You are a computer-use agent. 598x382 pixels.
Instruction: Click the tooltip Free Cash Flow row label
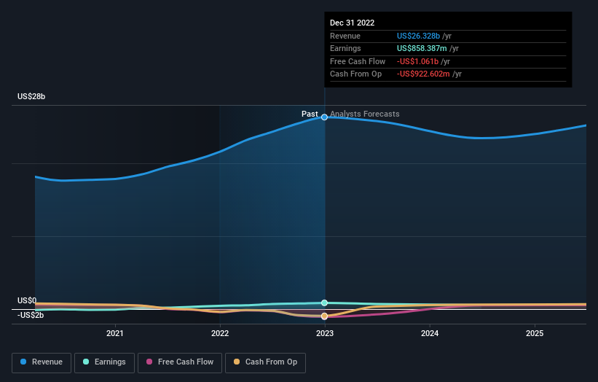pos(358,61)
